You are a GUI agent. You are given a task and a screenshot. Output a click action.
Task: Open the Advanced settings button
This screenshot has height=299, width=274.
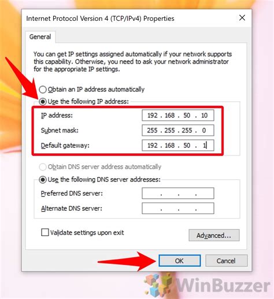(214, 235)
